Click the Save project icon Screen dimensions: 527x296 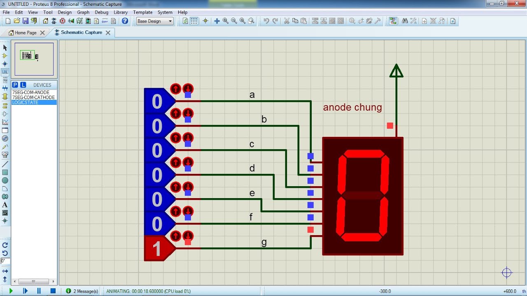(x=25, y=21)
